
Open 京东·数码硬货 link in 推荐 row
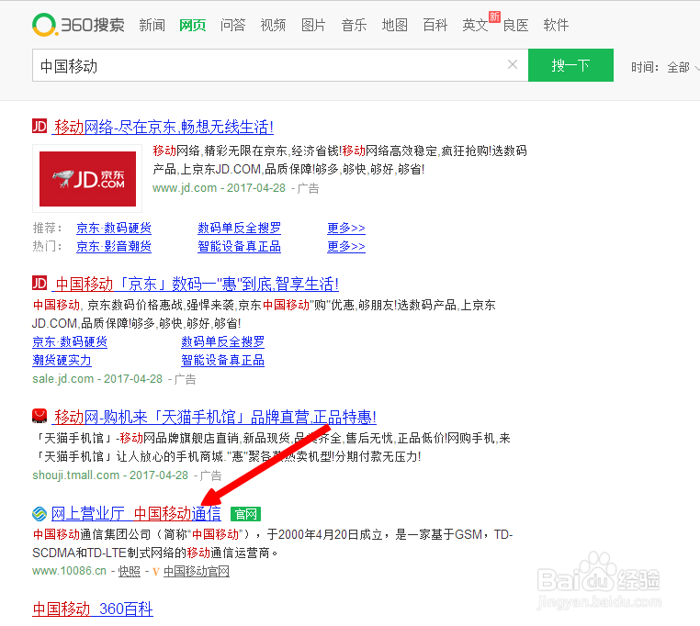pos(114,228)
